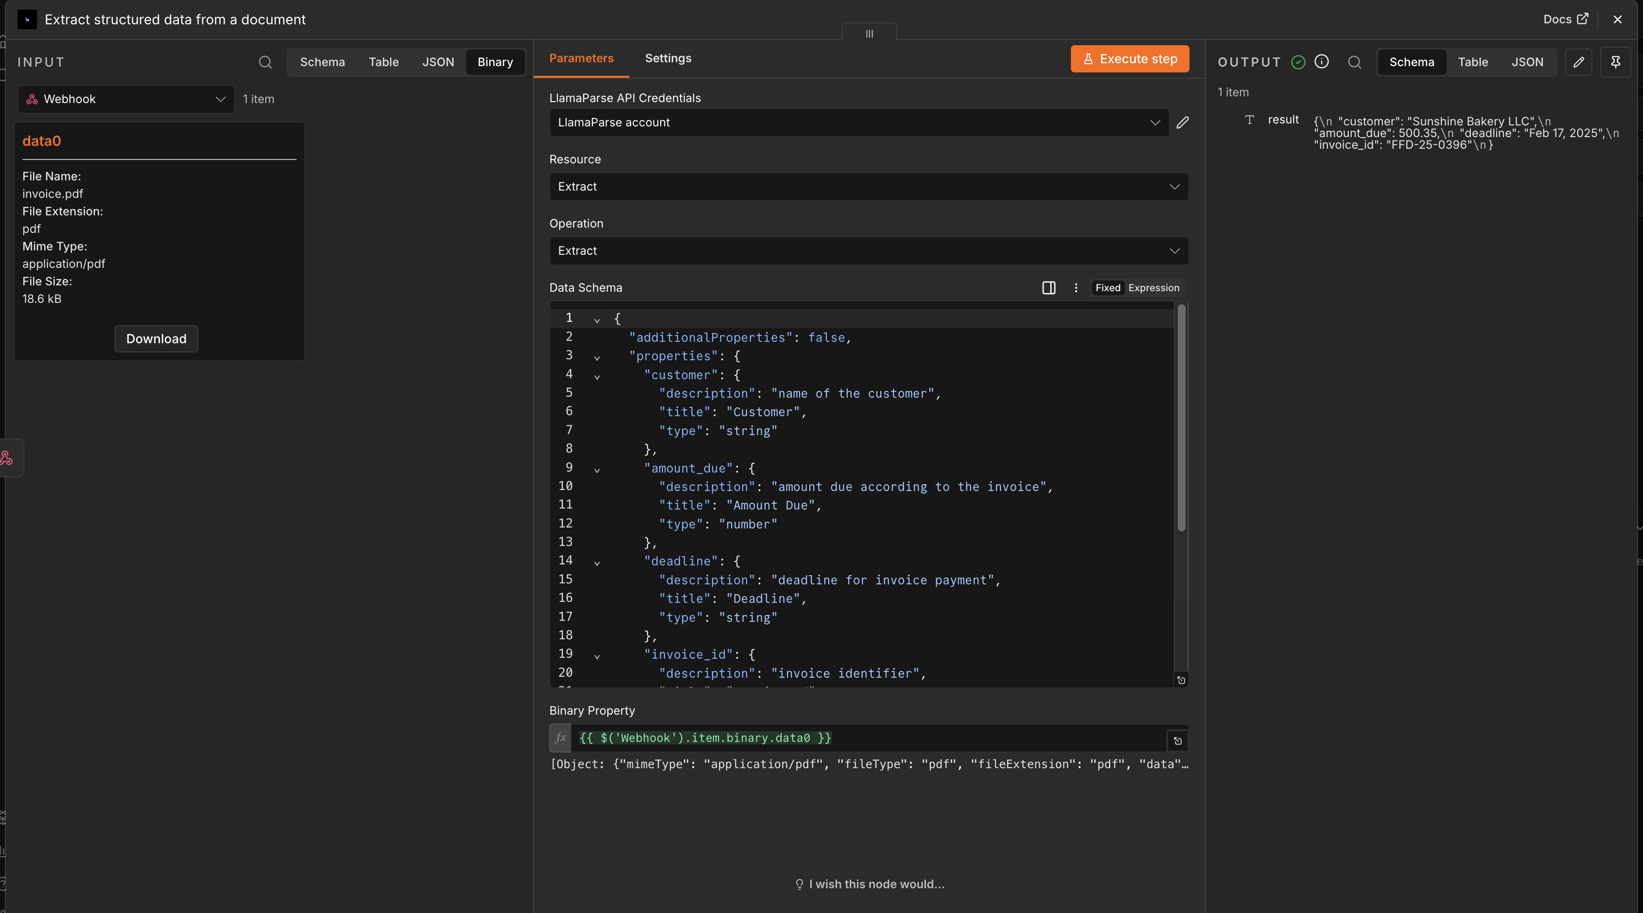Select the input Binary view tab
Screen dimensions: 1643x913
[495, 62]
